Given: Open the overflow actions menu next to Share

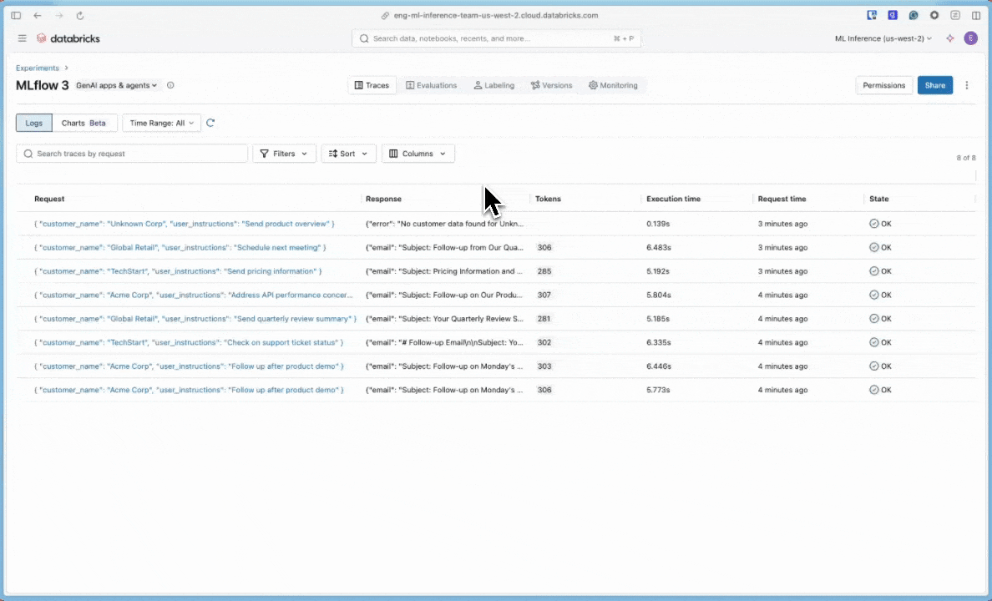Looking at the screenshot, I should 966,85.
